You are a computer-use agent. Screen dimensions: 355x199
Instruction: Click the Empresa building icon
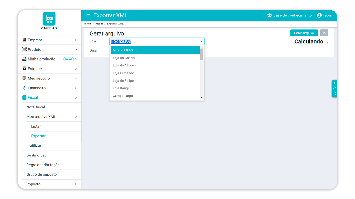click(x=24, y=40)
